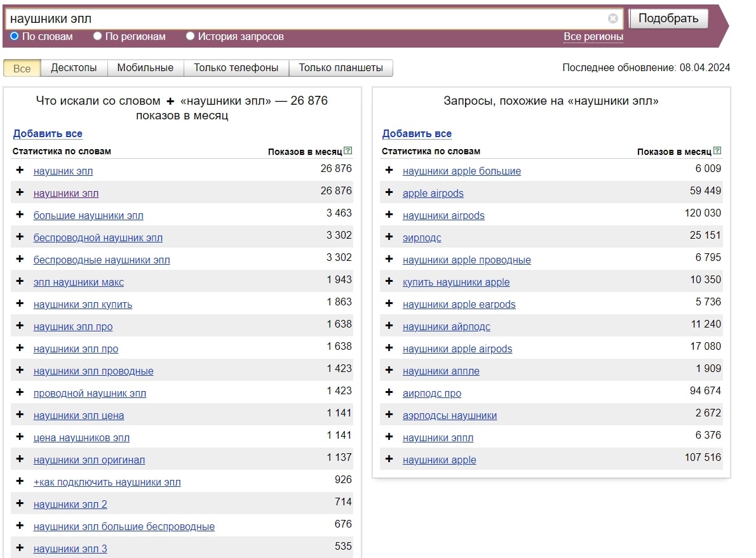Add 'наушники эпл цена' via plus icon
756x558 pixels.
[x=20, y=415]
